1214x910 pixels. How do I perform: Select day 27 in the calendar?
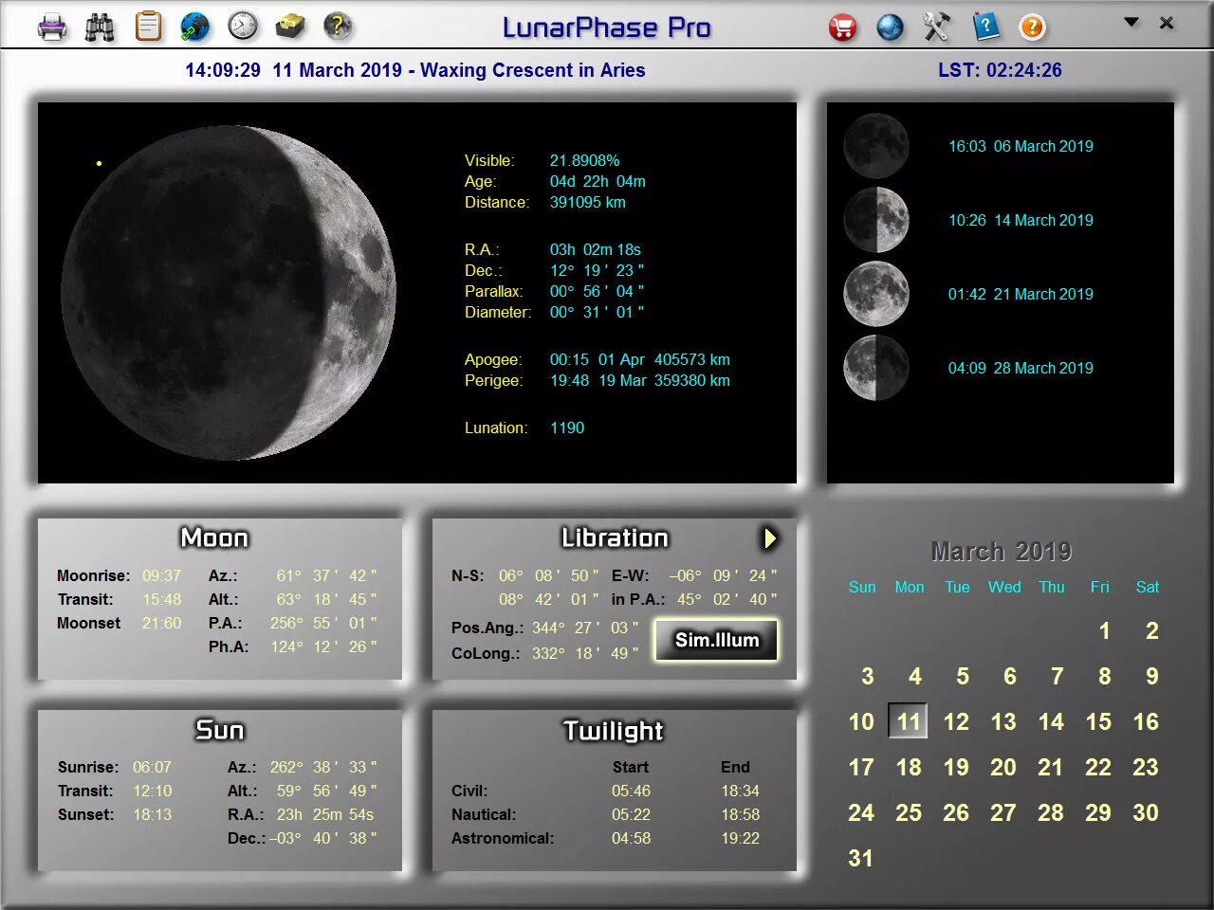1003,812
